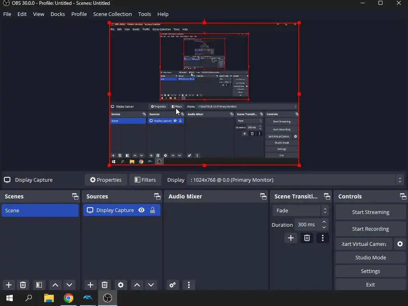Pop out the Controls dock
Image resolution: width=408 pixels, height=306 pixels.
pos(403,196)
